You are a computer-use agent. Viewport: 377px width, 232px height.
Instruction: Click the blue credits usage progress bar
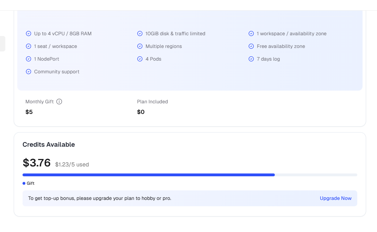[148, 175]
